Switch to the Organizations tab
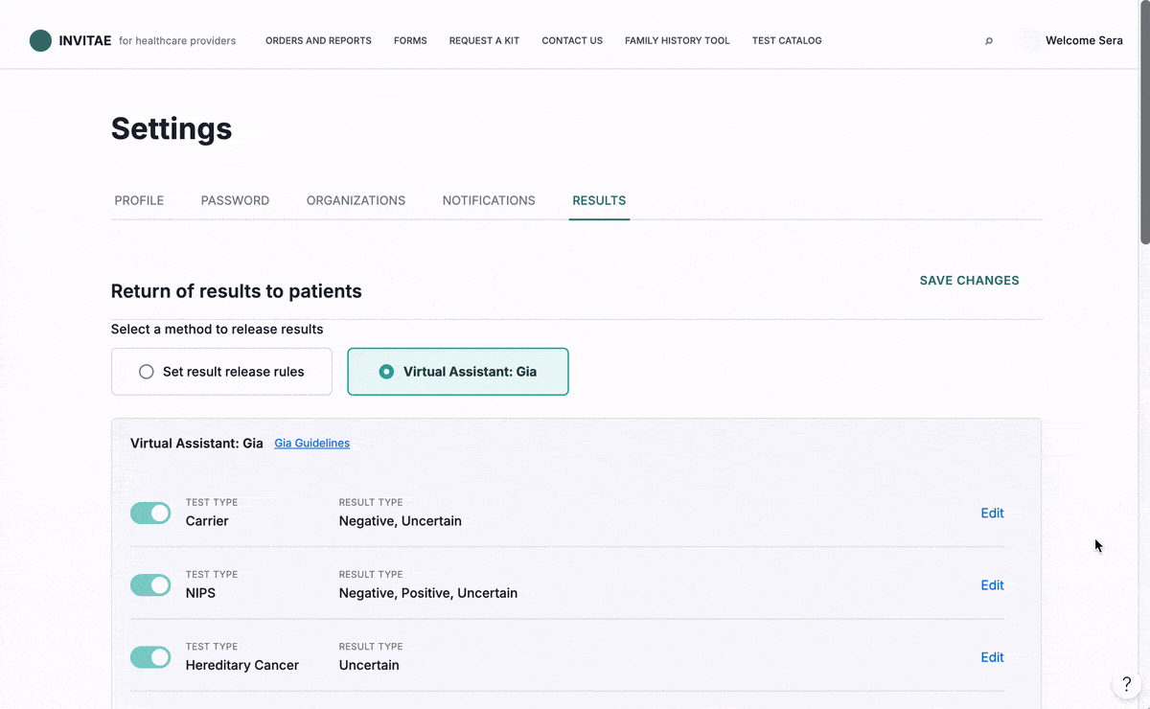Screen dimensions: 1150x709 (356, 200)
